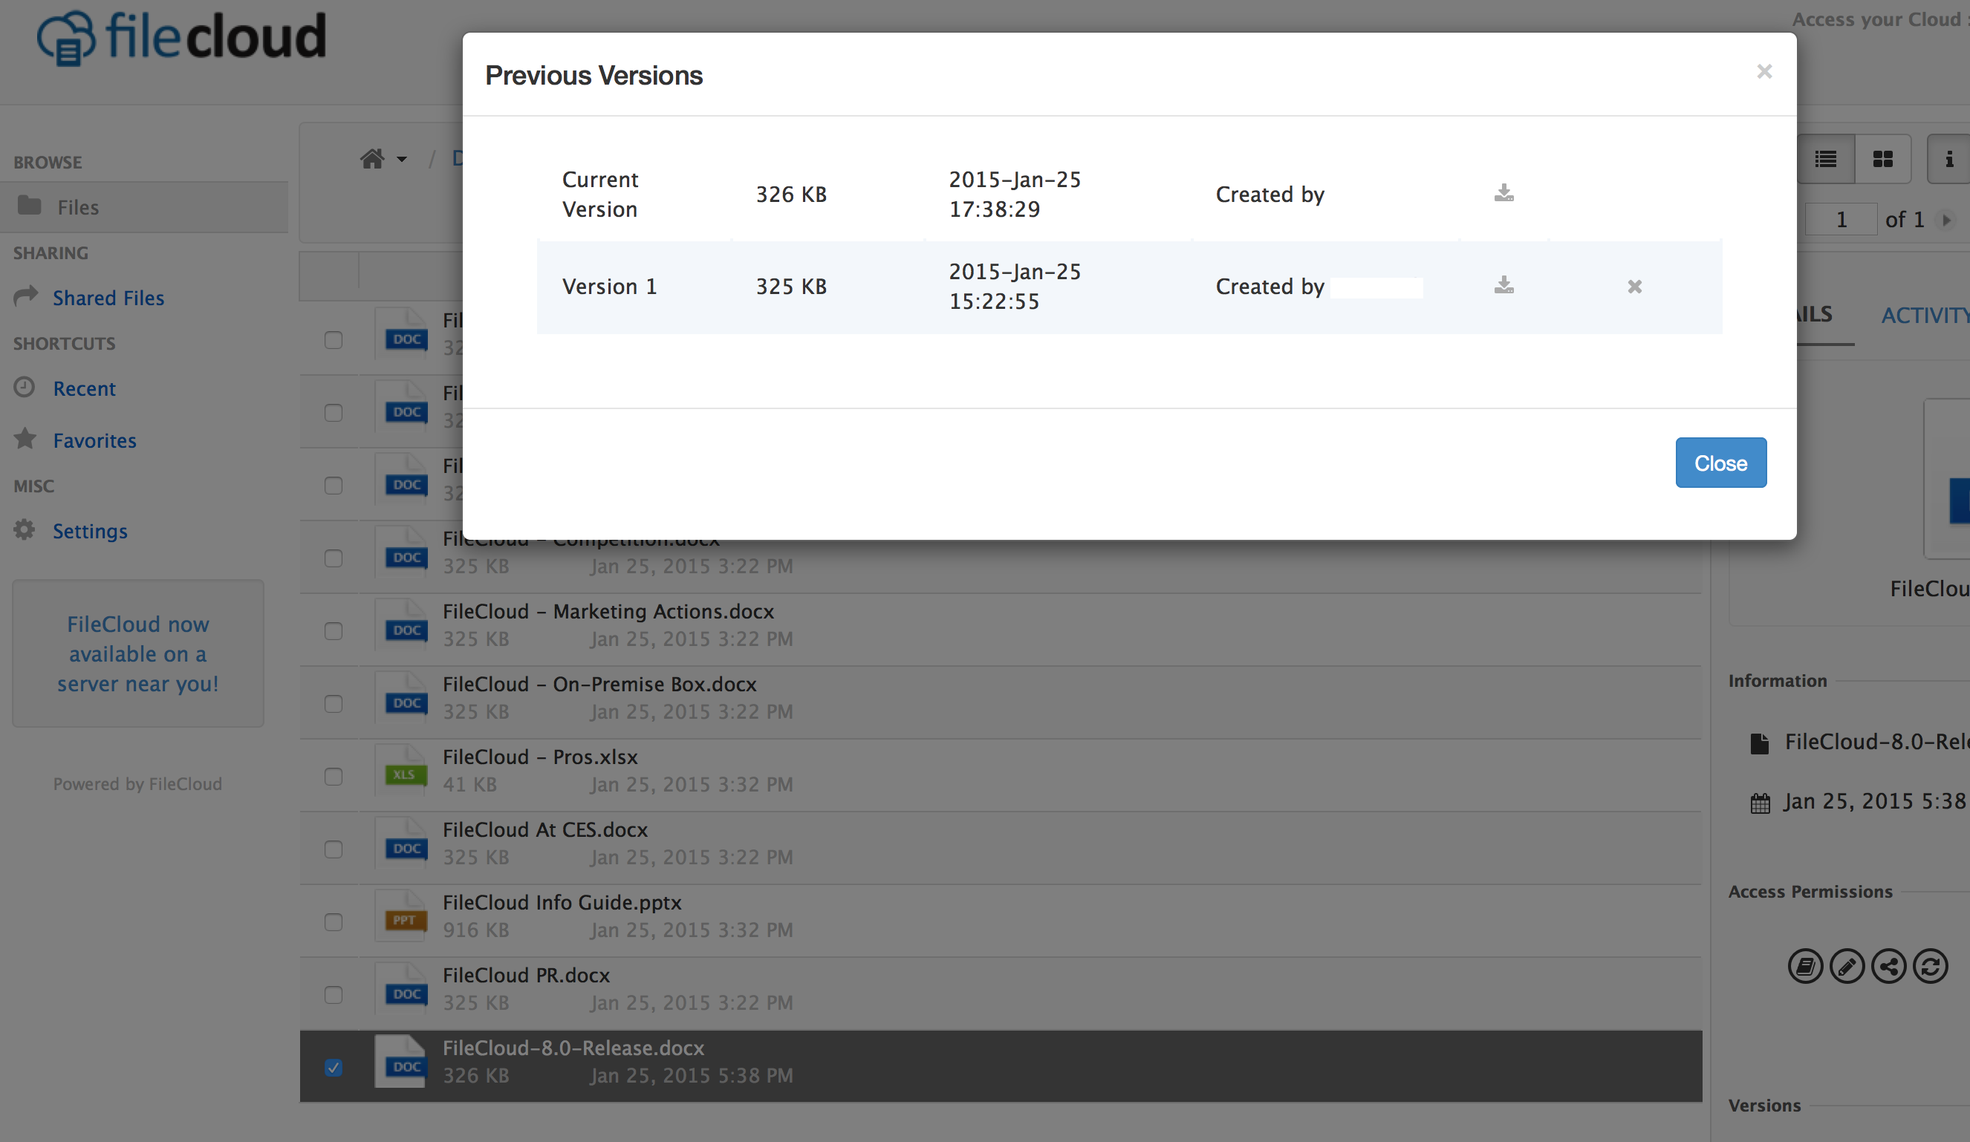The image size is (1970, 1142).
Task: Uncheck the FileCloud-8.0-Release.docx checkbox
Action: pos(334,1068)
